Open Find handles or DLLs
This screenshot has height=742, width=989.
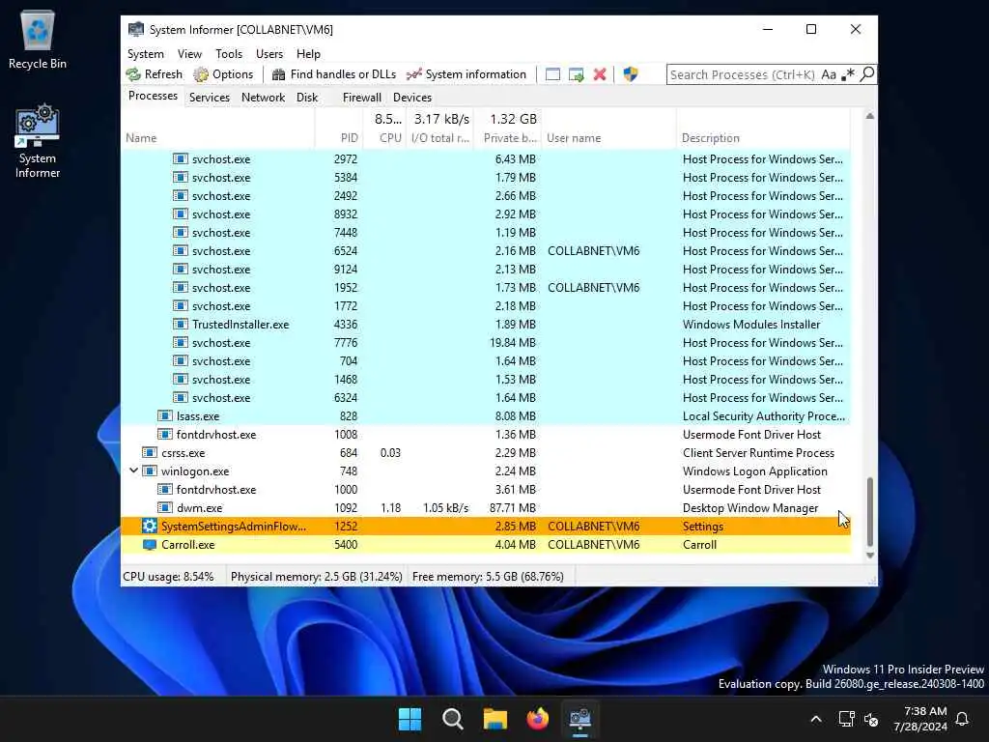tap(333, 74)
